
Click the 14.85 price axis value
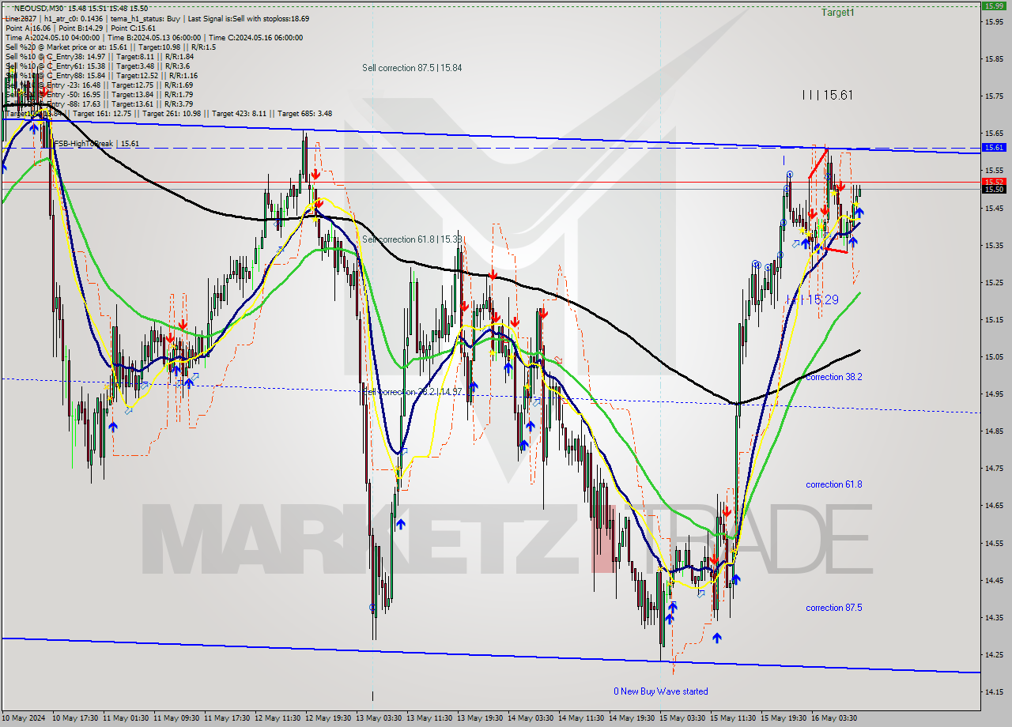click(x=994, y=431)
